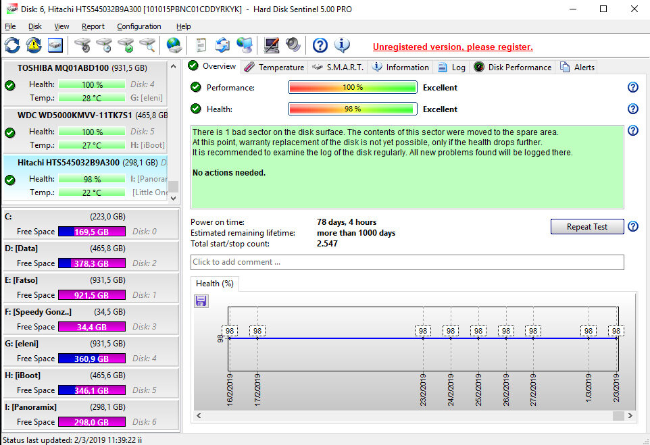The height and width of the screenshot is (445, 650).
Task: Click the Performance 100 % bar
Action: point(352,87)
